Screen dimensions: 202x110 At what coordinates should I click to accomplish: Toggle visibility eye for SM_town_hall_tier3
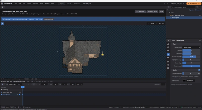[x=200, y=15]
